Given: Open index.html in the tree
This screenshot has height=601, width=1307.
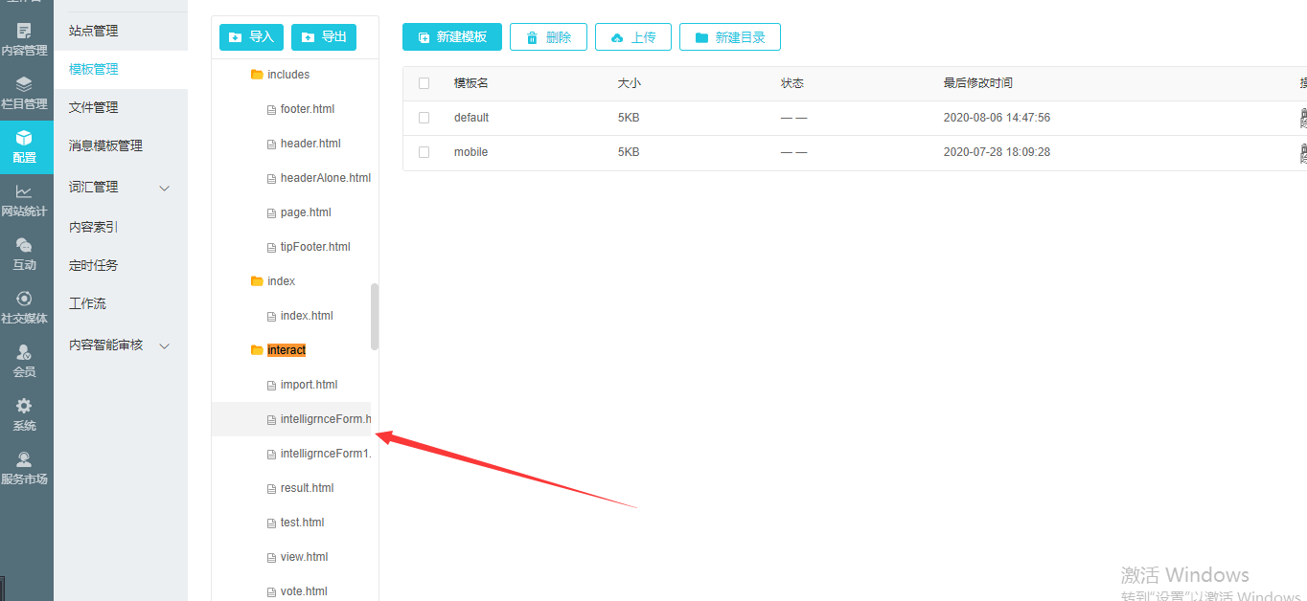Looking at the screenshot, I should tap(307, 316).
